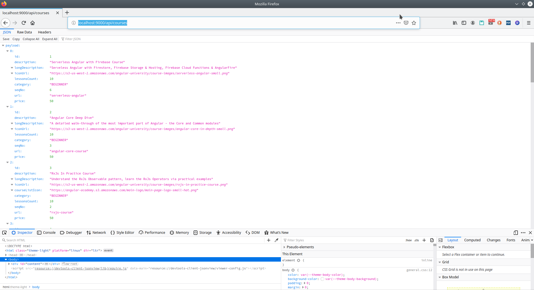Open DevTools three-dot customize menu
The width and height of the screenshot is (534, 290).
click(x=523, y=233)
